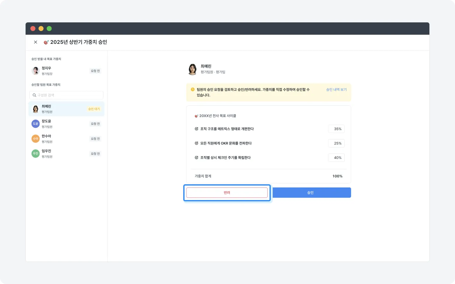The height and width of the screenshot is (284, 455).
Task: Click the target icon beside the 2025년 title
Action: coord(46,42)
